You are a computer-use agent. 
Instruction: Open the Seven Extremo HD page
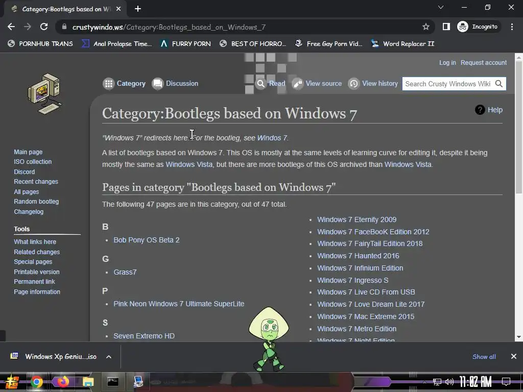pos(144,336)
